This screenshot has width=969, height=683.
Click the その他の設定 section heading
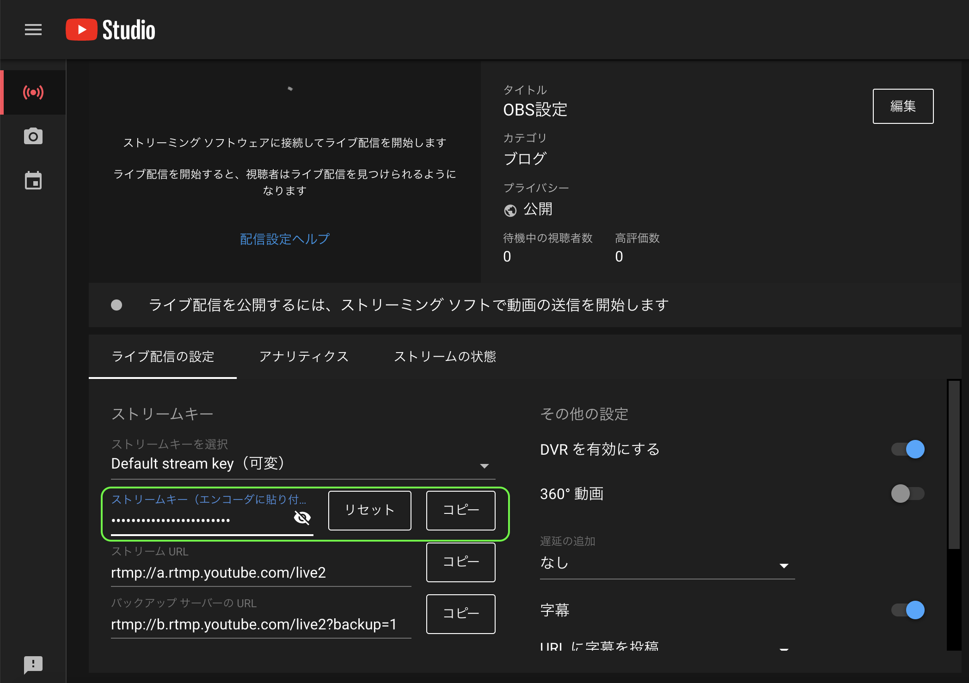(x=584, y=414)
